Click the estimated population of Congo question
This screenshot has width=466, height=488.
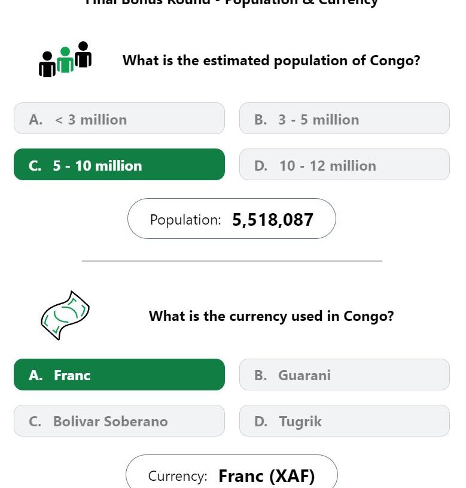(271, 60)
